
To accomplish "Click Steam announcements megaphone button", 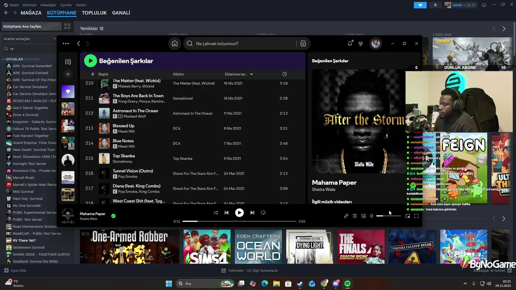I will coord(420,5).
